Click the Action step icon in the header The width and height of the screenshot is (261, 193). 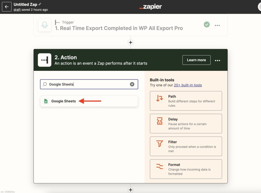(x=45, y=61)
